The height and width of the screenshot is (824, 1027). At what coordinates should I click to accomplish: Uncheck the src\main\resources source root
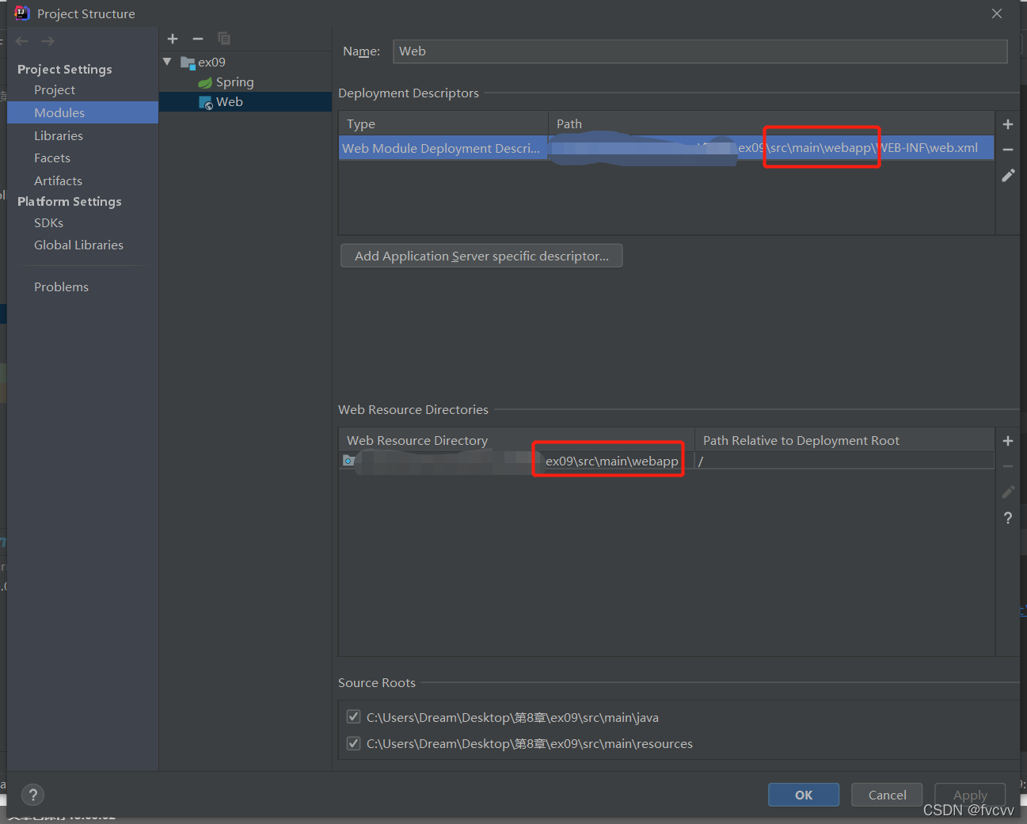pyautogui.click(x=354, y=743)
